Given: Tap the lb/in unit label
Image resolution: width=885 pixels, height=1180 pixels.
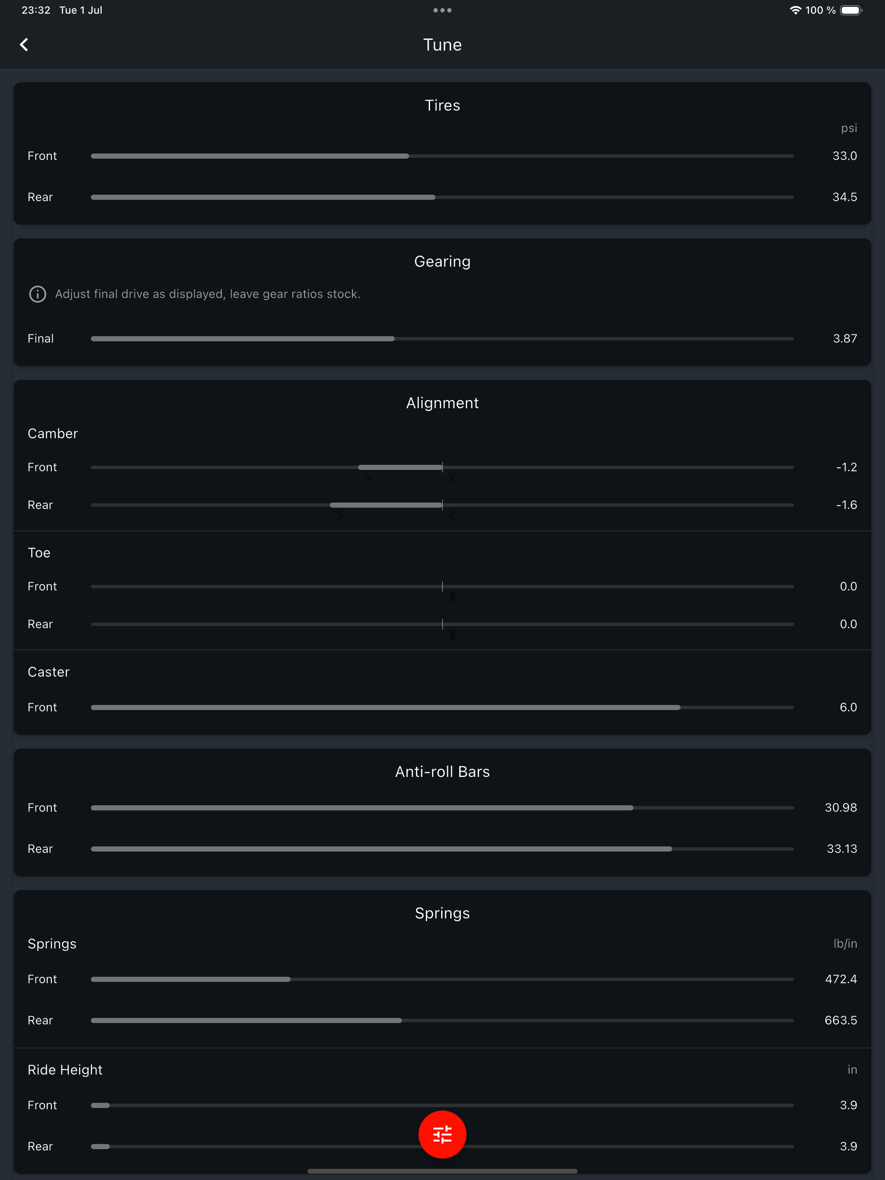Looking at the screenshot, I should point(845,944).
